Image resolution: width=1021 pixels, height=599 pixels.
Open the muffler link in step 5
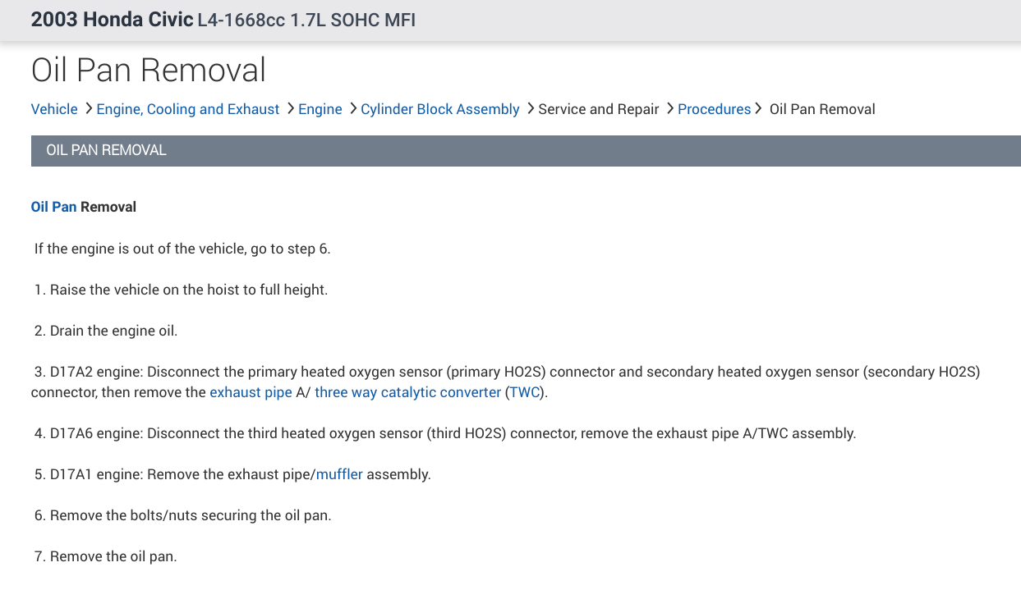tap(339, 474)
